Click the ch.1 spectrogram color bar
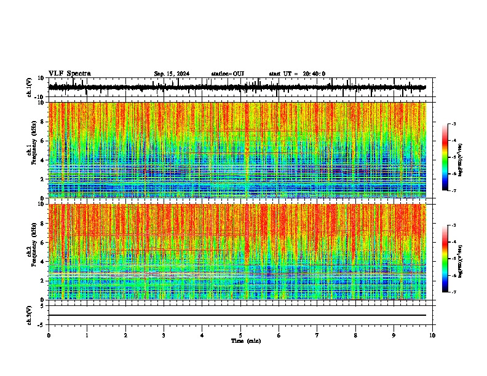 pos(445,157)
